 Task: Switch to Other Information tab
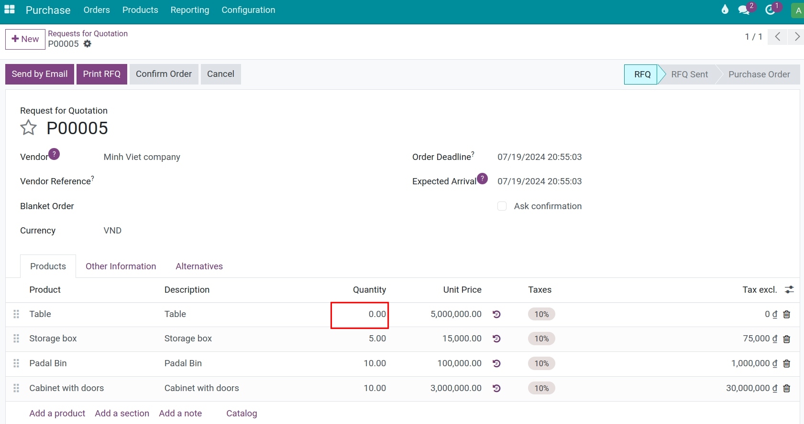[121, 266]
